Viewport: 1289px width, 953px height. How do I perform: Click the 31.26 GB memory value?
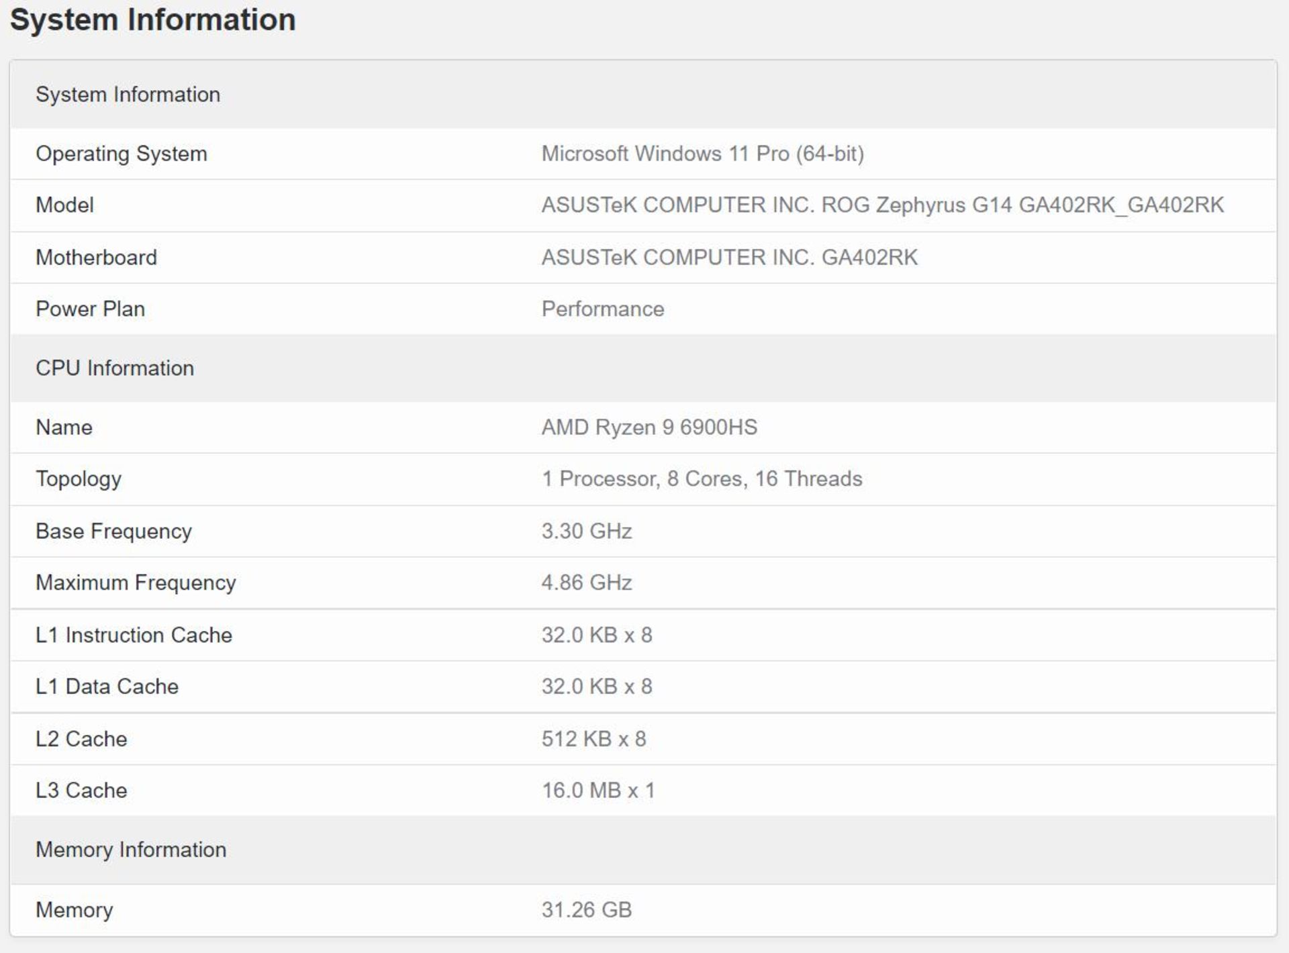[x=586, y=910]
